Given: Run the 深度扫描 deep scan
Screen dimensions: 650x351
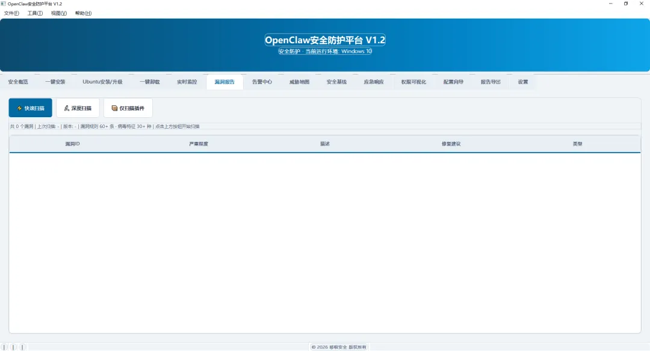Looking at the screenshot, I should click(78, 108).
